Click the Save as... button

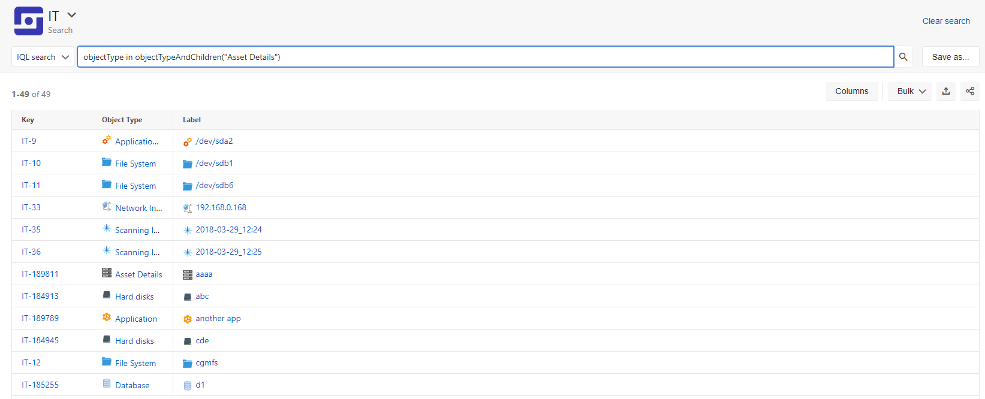[950, 57]
